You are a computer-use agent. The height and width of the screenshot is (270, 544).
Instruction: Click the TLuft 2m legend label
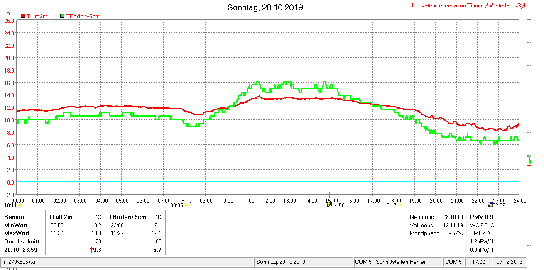pos(37,16)
